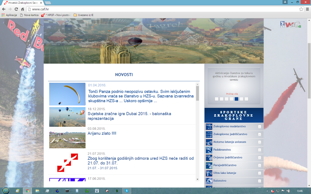The image size is (311, 194).
Task: Bookmark page with star icon
Action: coord(301,9)
